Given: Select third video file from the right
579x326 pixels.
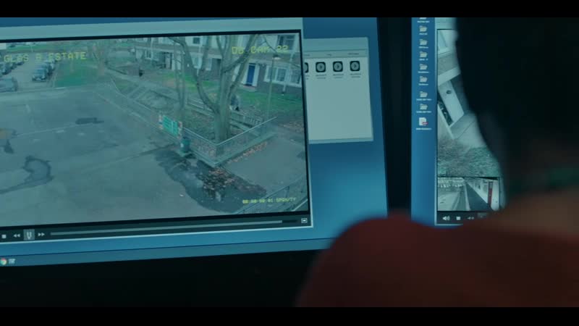Looking at the screenshot, I should point(321,67).
